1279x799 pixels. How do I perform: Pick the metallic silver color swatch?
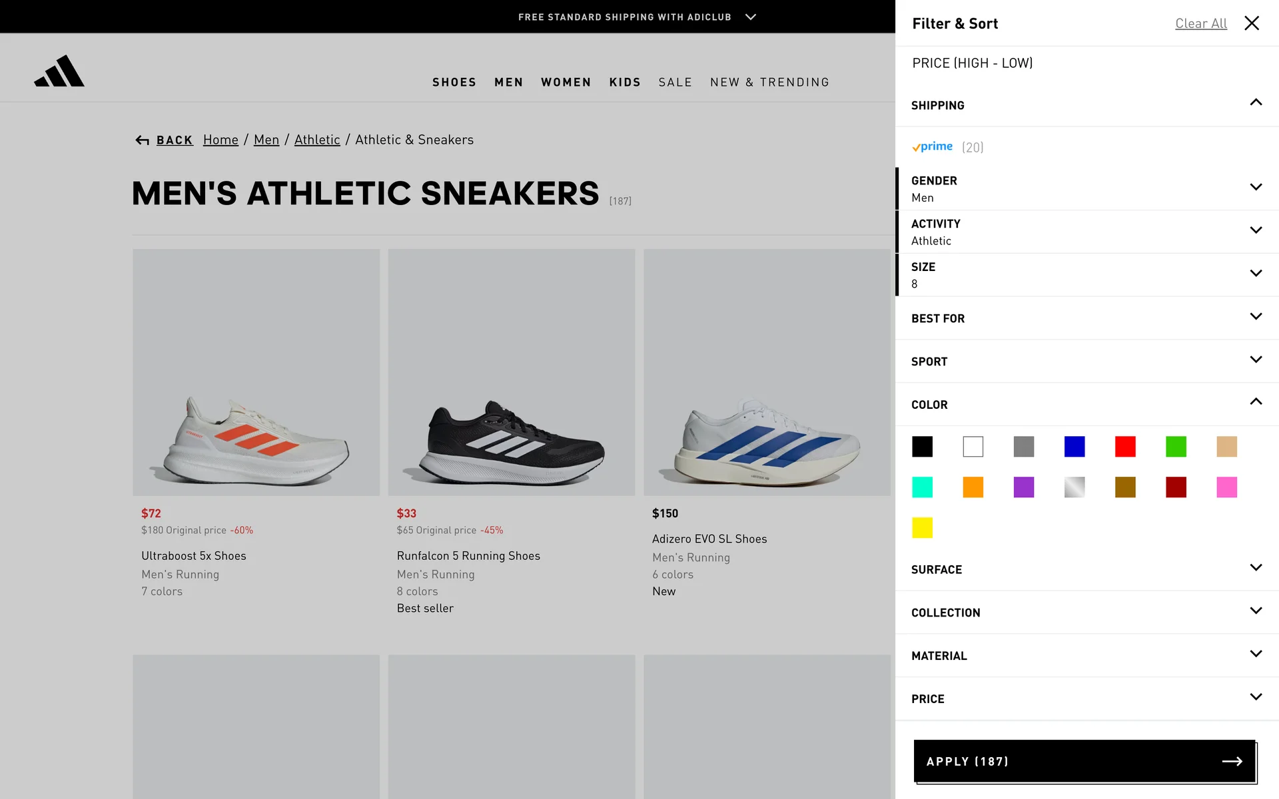(x=1074, y=487)
